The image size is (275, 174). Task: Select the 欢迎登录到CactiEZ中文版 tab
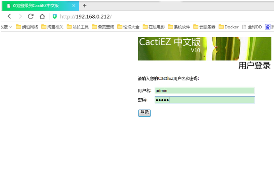(40, 5)
